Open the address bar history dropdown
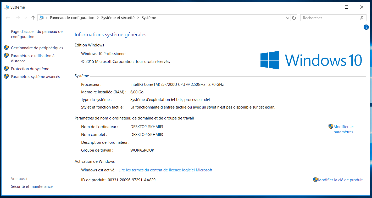This screenshot has width=372, height=198. pos(288,18)
